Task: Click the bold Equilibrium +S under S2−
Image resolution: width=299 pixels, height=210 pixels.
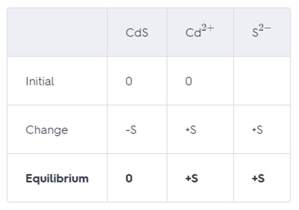Action: (x=258, y=179)
